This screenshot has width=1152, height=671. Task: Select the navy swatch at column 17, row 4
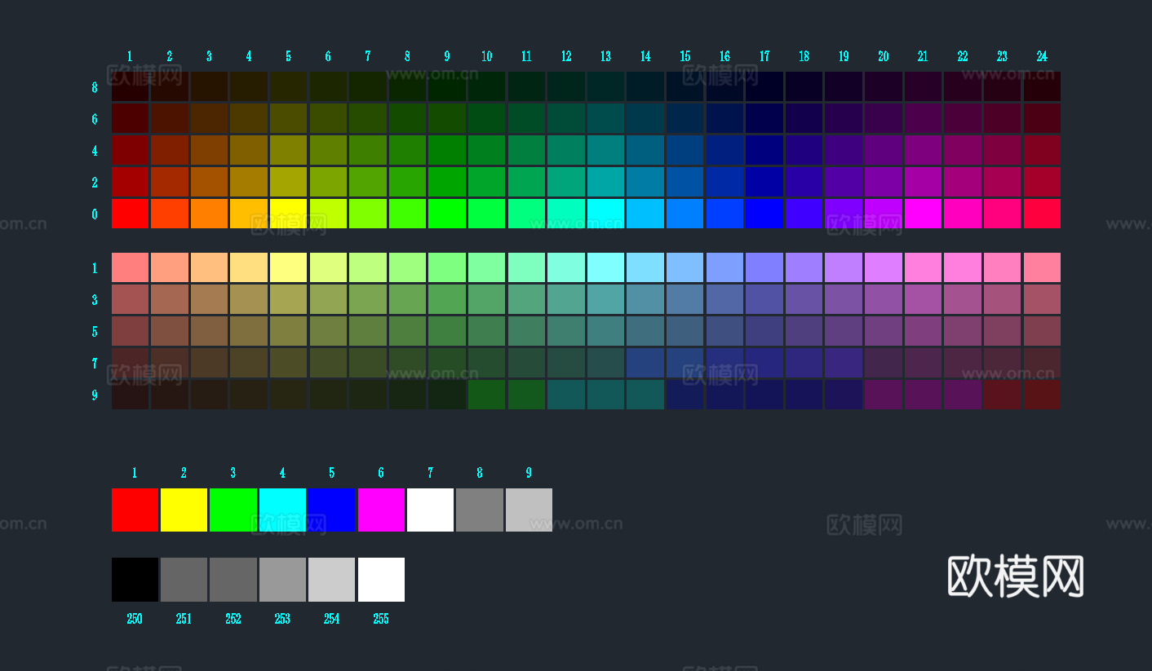(764, 150)
